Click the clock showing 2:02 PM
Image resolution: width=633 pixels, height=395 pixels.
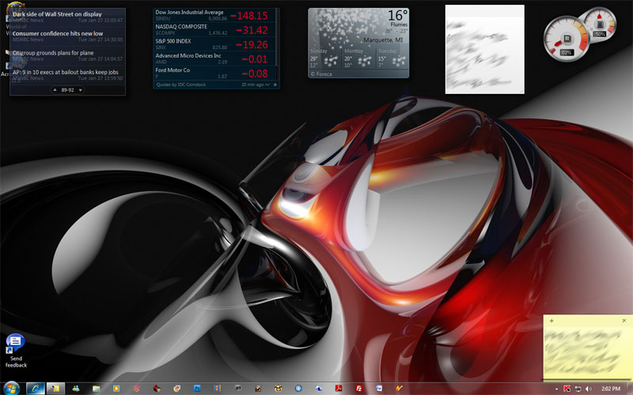point(610,389)
